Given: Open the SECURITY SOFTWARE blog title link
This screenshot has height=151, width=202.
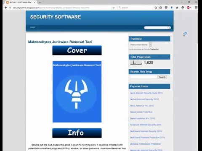Looking at the screenshot, I should 56,17.
